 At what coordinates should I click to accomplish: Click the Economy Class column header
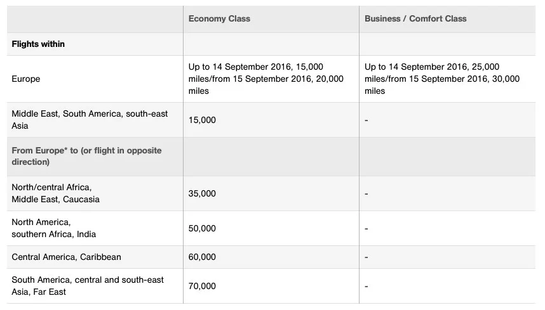pyautogui.click(x=219, y=19)
